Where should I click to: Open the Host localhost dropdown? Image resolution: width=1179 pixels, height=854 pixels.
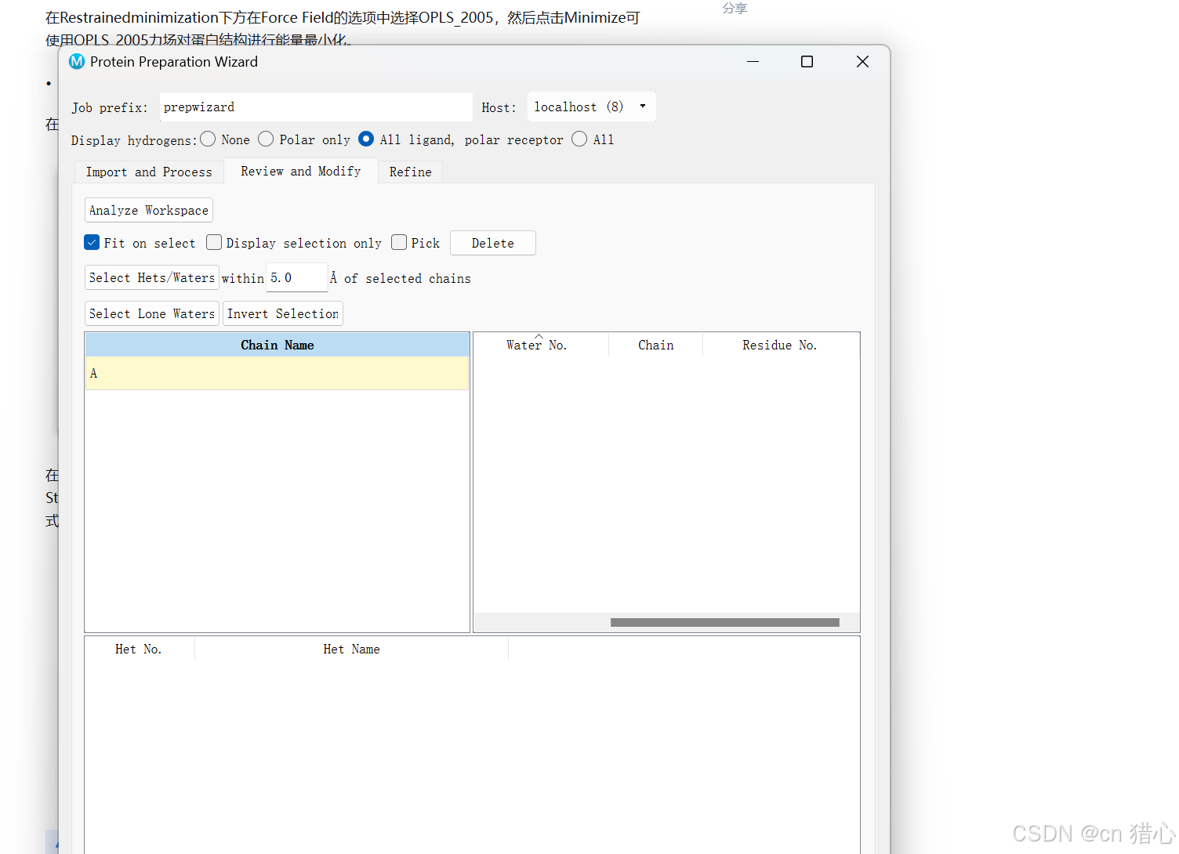click(591, 107)
